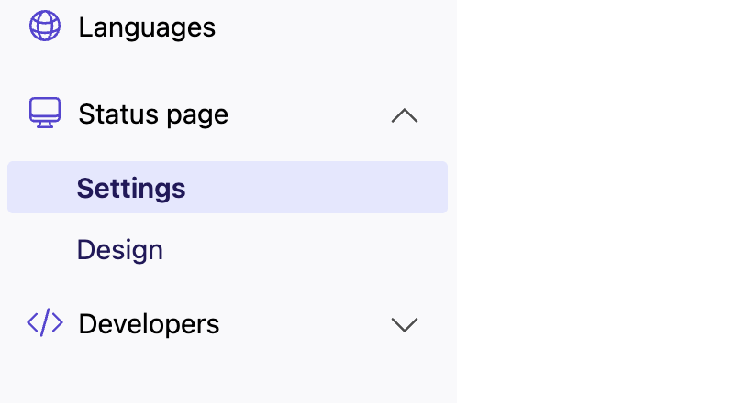Click the downward arrow next to Developers

(404, 324)
